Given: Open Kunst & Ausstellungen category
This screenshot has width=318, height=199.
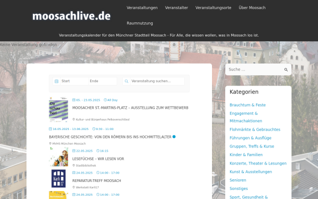Looking at the screenshot, I should pos(251,172).
